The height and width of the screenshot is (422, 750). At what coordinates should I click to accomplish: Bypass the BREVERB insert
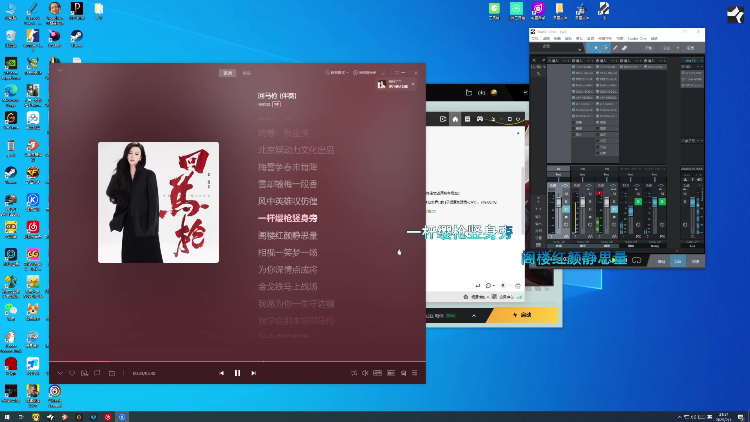[x=622, y=67]
